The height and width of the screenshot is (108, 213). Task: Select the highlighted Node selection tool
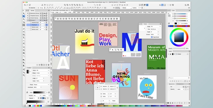click(24, 16)
